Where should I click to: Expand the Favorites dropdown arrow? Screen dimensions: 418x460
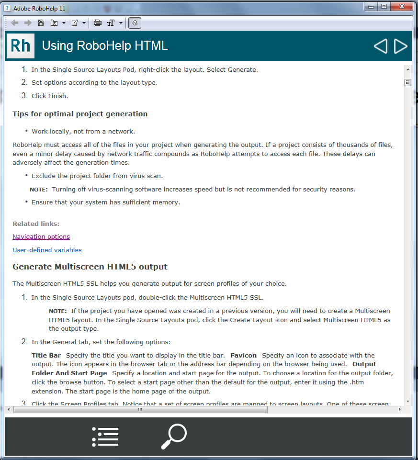(64, 23)
